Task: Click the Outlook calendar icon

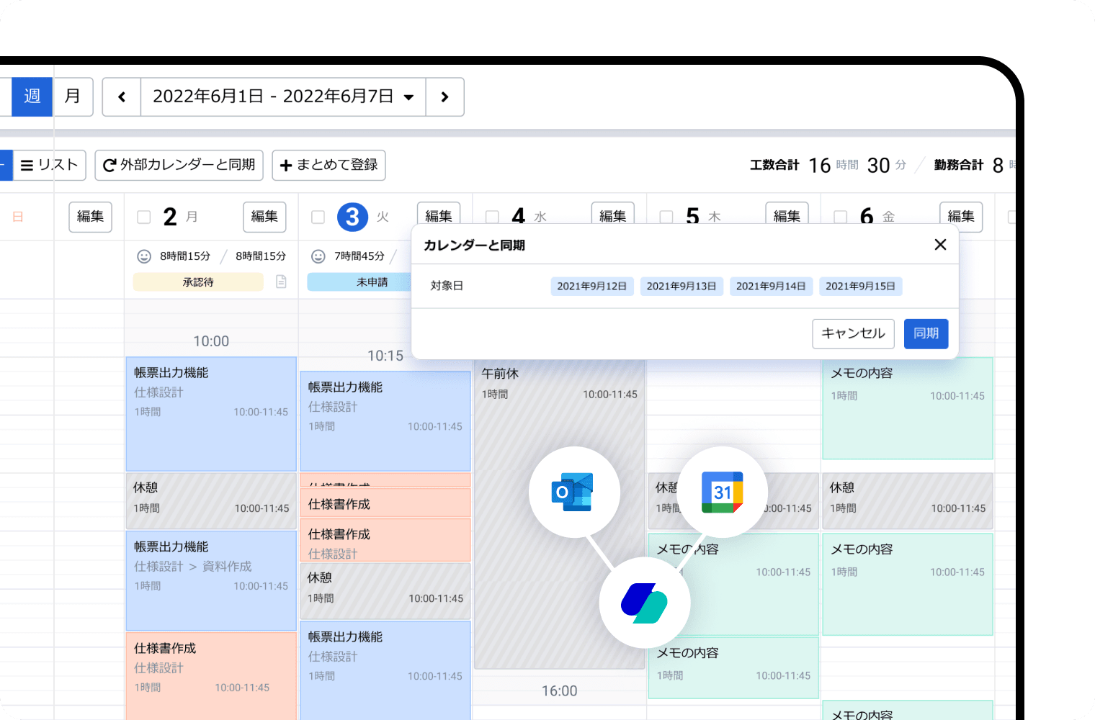Action: (573, 492)
